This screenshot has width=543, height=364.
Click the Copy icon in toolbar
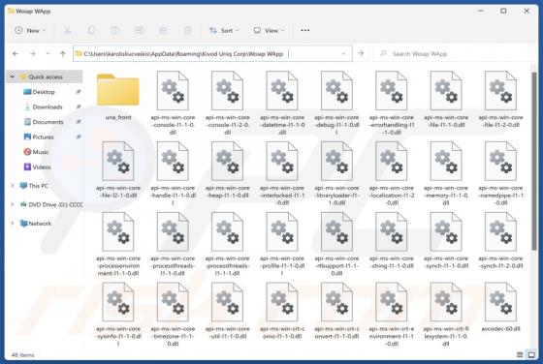point(91,30)
